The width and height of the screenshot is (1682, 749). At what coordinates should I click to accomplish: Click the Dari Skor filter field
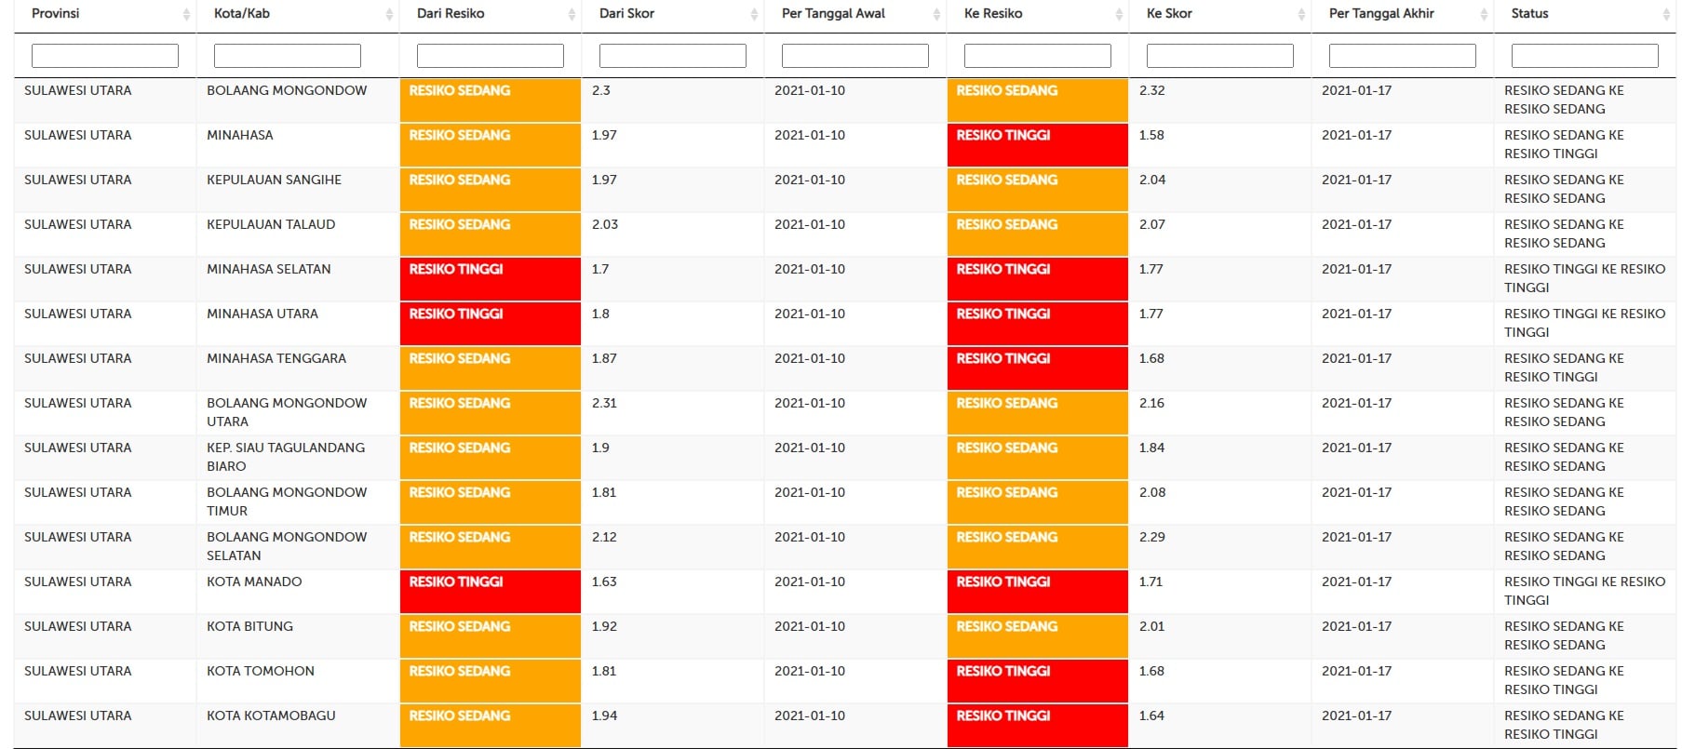click(x=673, y=56)
